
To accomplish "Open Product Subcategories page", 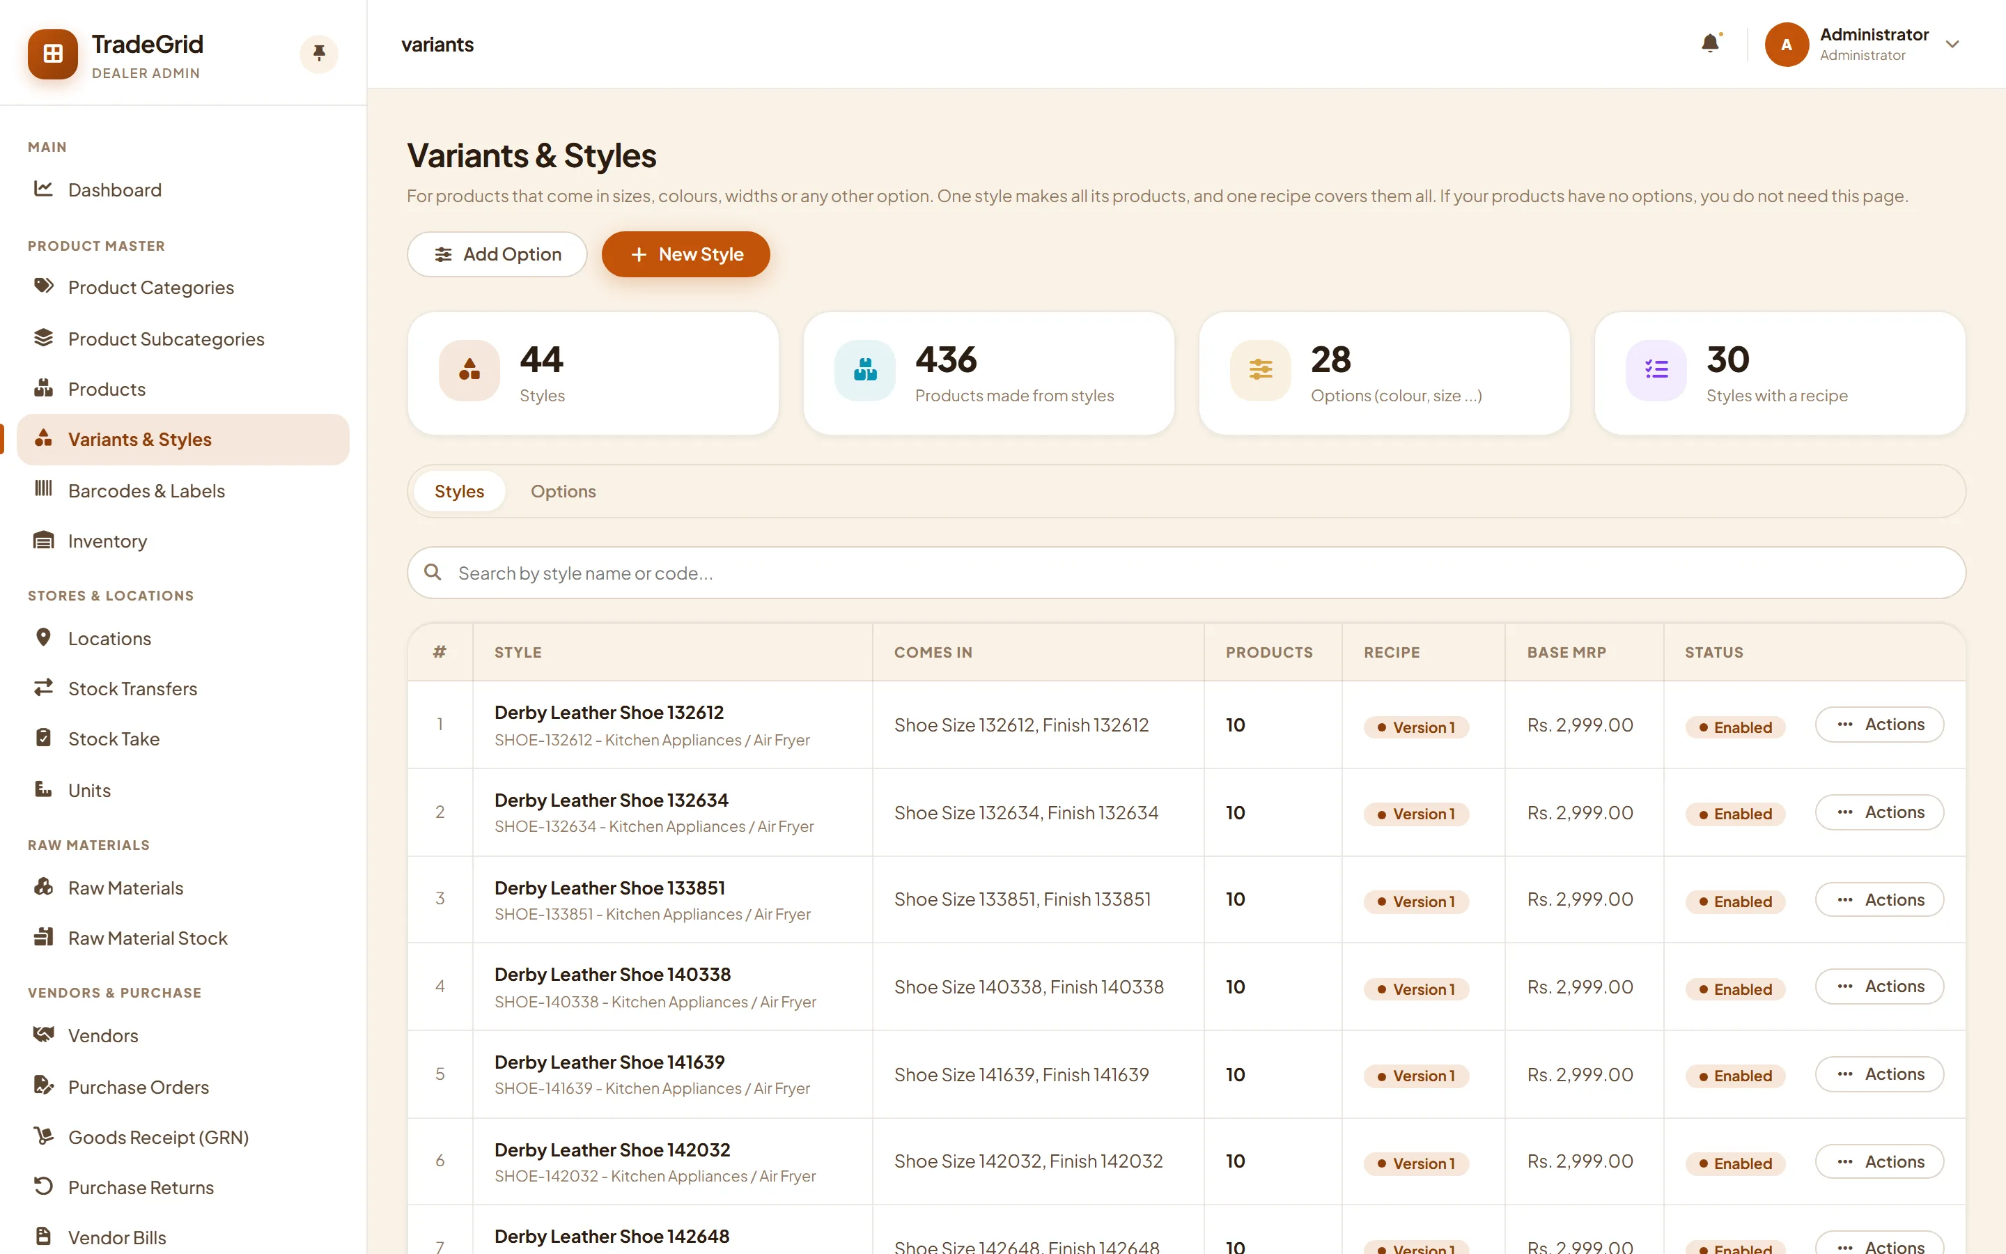I will pos(183,339).
